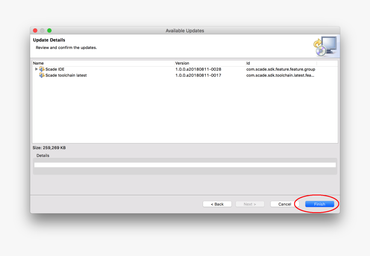Sort by the Name column header
The width and height of the screenshot is (370, 256).
[x=38, y=63]
